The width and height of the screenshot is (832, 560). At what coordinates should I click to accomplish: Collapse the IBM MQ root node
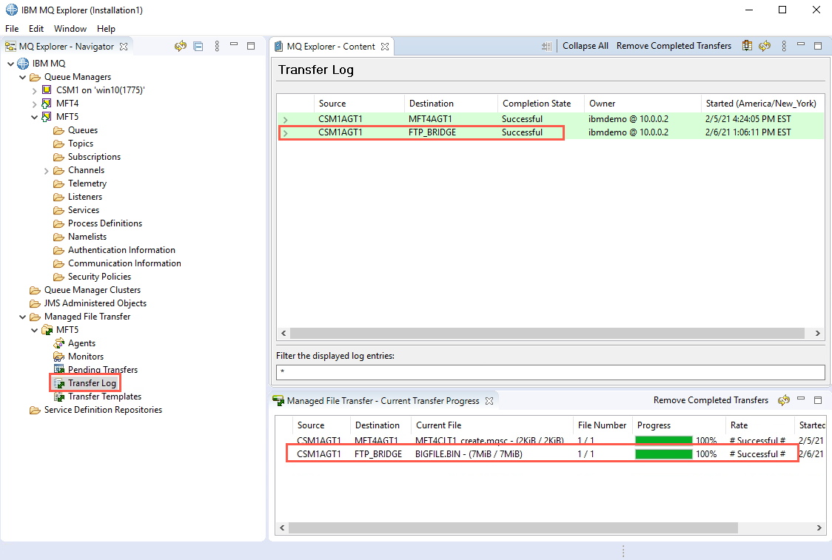[10, 64]
